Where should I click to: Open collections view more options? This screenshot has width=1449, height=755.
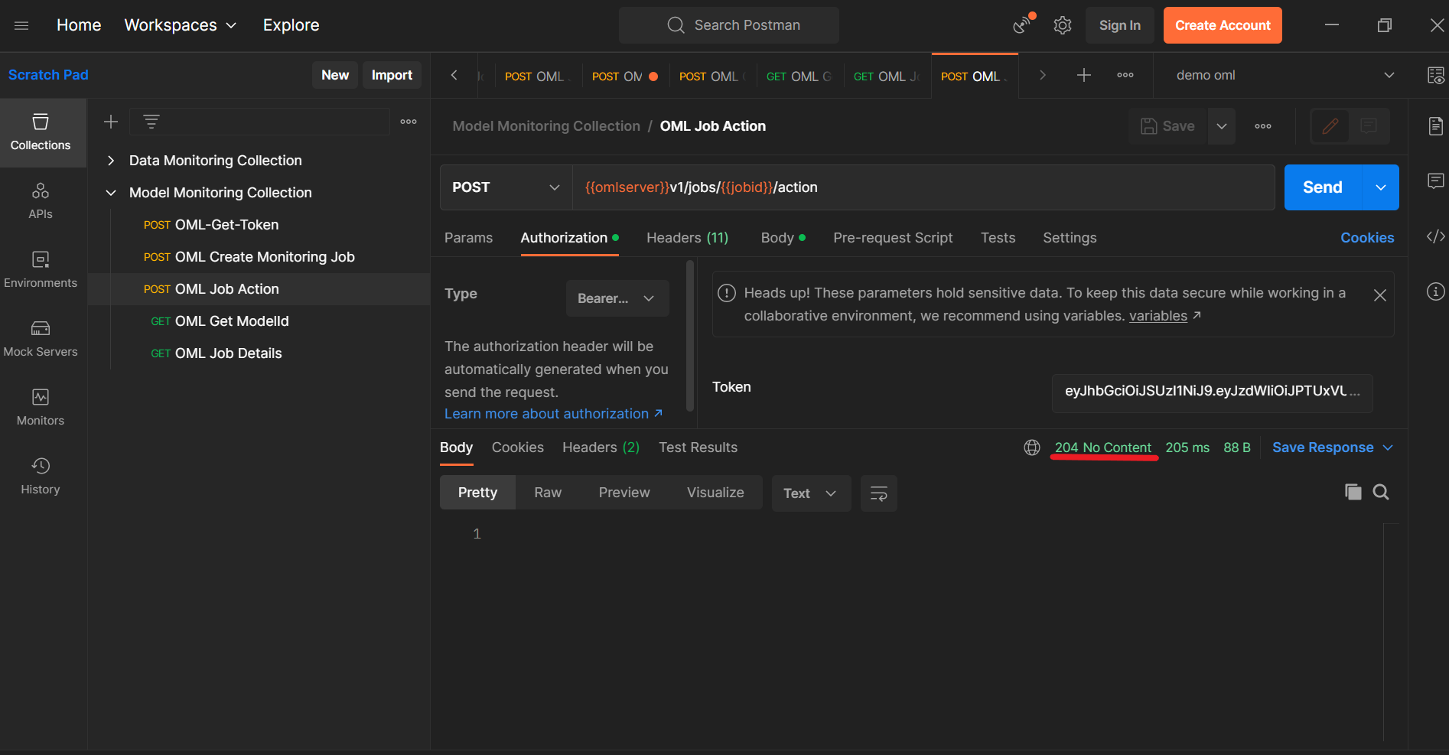(409, 122)
